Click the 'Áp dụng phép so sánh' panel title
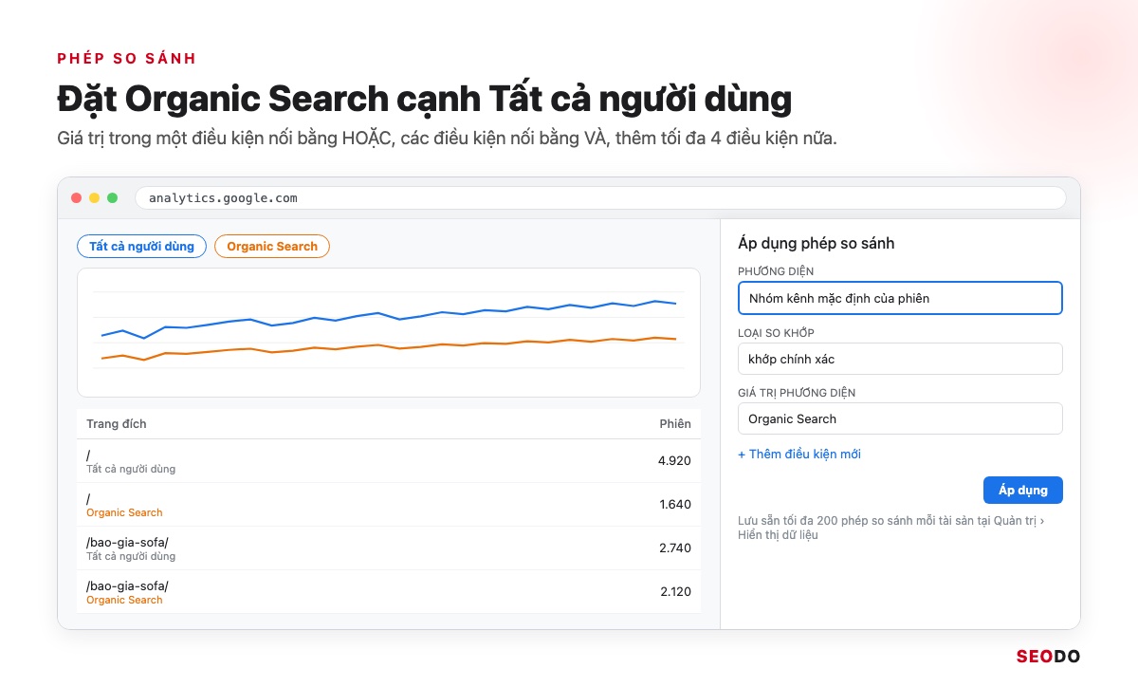This screenshot has height=687, width=1138. click(x=817, y=243)
